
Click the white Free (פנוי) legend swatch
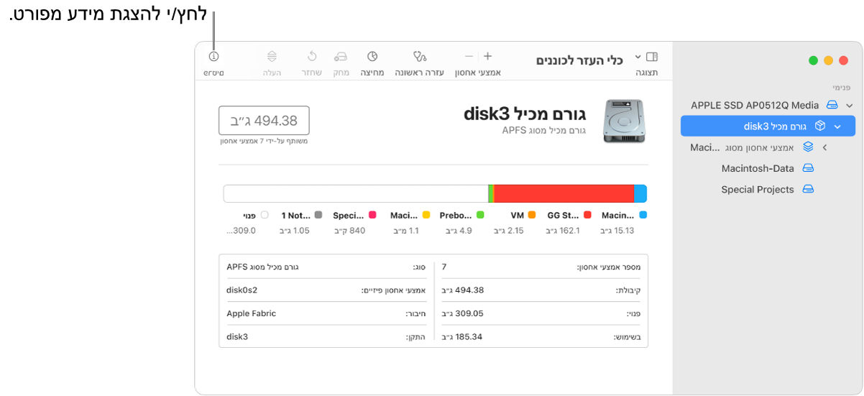point(265,215)
